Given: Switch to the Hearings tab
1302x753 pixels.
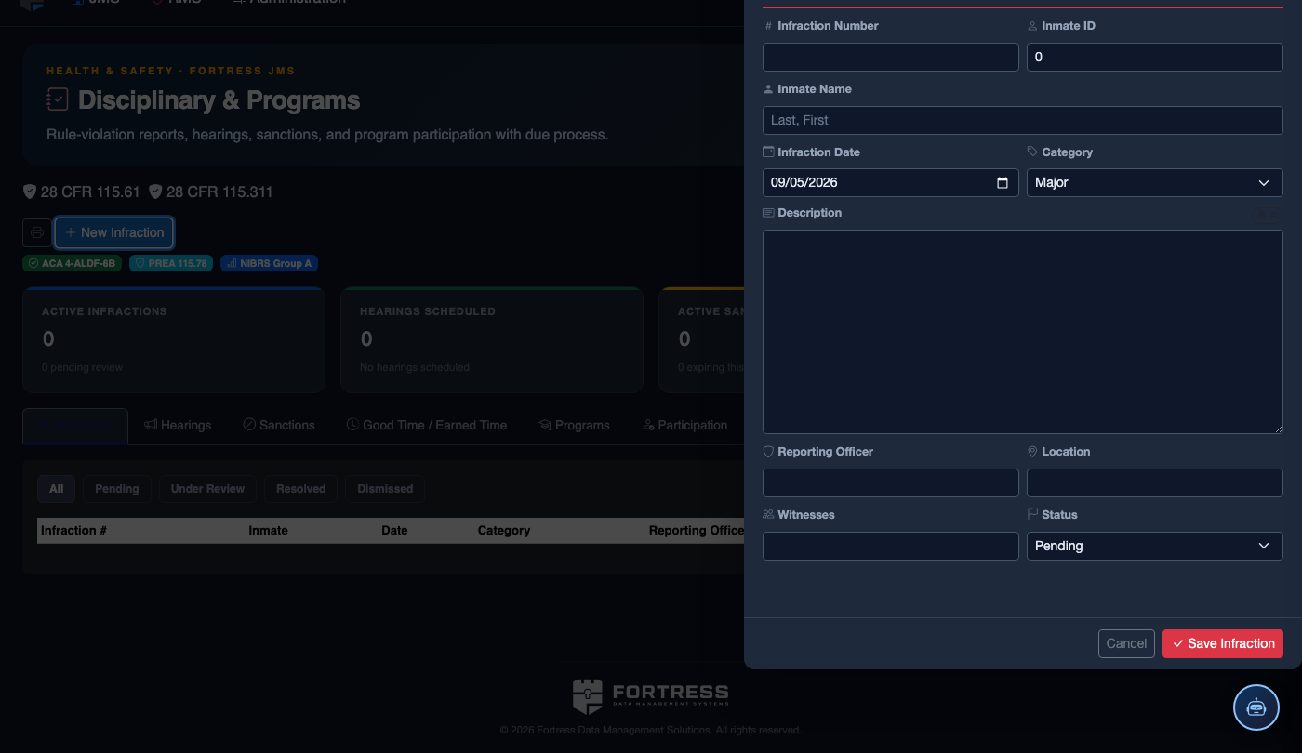Looking at the screenshot, I should [x=178, y=425].
